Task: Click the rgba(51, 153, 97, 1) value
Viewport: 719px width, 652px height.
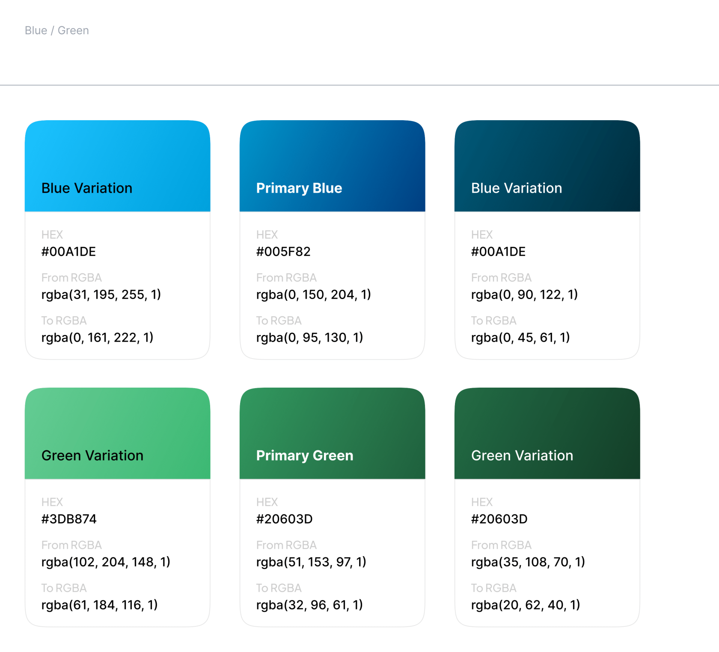Action: tap(311, 562)
